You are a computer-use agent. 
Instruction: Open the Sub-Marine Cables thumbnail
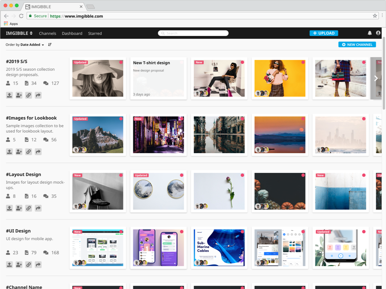[219, 248]
